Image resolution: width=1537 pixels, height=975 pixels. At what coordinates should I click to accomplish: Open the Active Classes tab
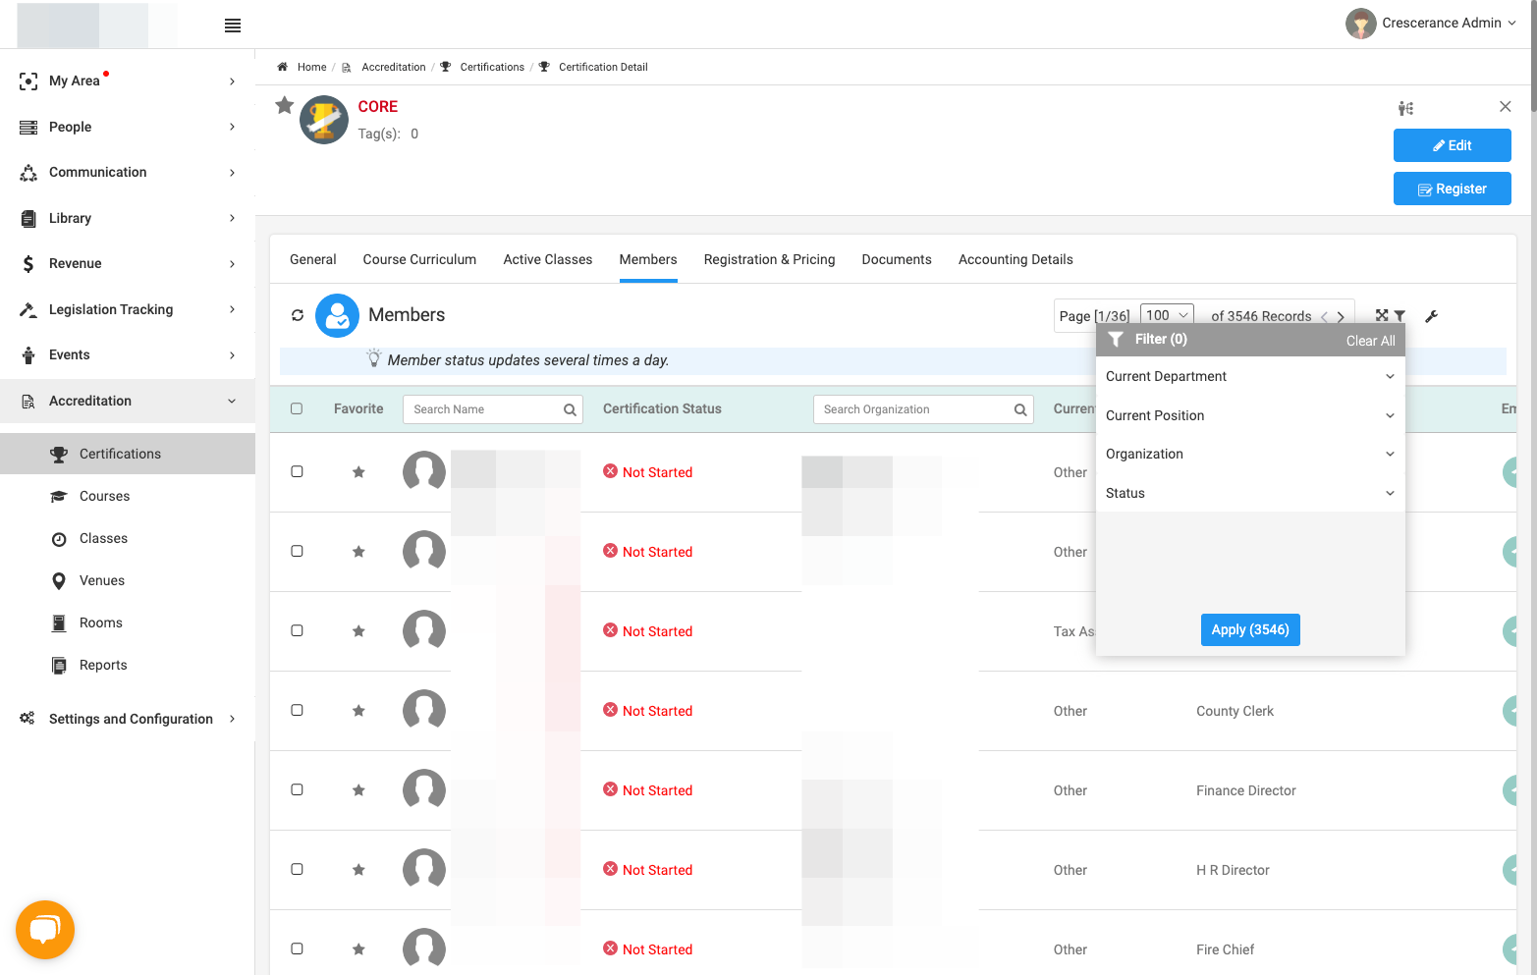(548, 259)
